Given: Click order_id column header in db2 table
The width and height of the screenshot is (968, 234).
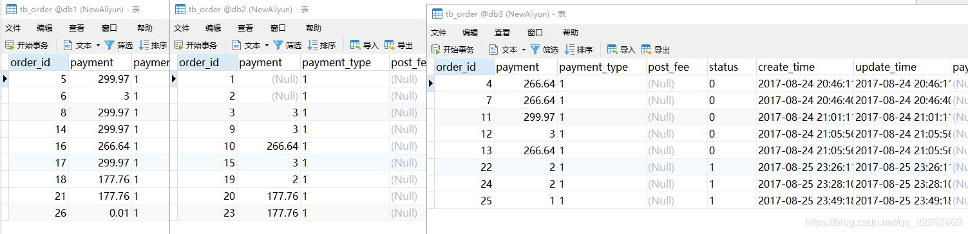Looking at the screenshot, I should coord(207,62).
